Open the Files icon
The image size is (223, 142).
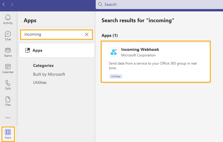click(x=8, y=99)
